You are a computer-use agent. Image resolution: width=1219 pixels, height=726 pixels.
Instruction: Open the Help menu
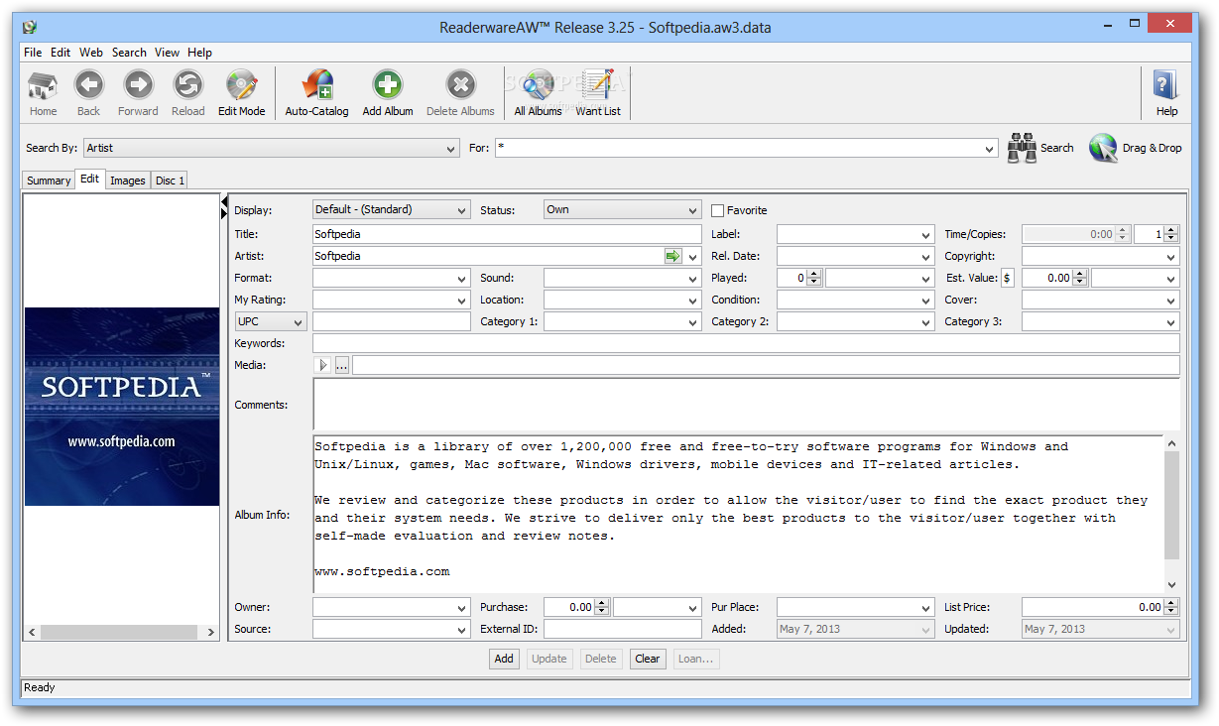pyautogui.click(x=199, y=53)
